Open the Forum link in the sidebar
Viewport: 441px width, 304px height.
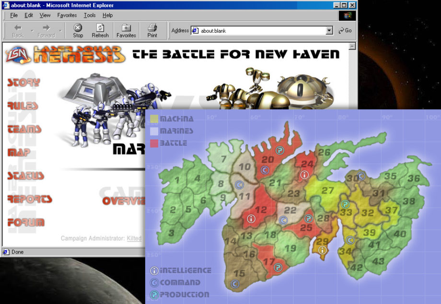click(26, 222)
